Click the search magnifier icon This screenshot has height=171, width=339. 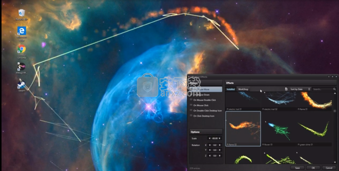pos(334,89)
